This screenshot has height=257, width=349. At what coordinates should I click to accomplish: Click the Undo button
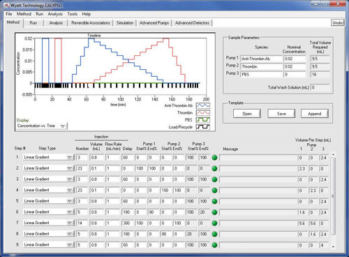pyautogui.click(x=337, y=23)
